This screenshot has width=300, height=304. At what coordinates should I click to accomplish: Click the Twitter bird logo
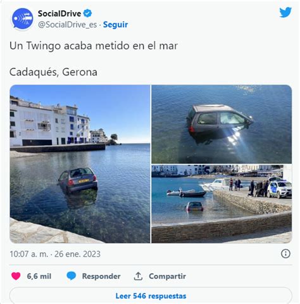pos(285,13)
